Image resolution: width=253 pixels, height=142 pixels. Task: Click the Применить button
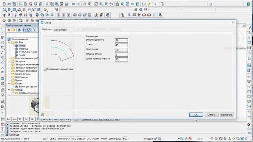pyautogui.click(x=227, y=115)
